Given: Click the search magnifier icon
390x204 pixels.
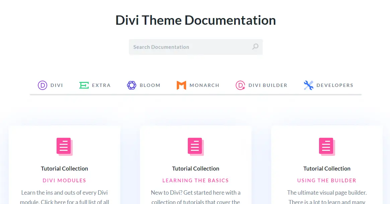Looking at the screenshot, I should click(x=255, y=46).
